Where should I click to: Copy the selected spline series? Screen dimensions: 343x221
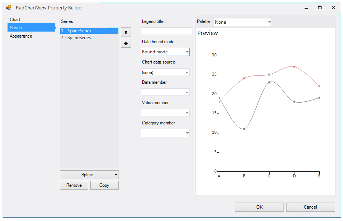pos(104,185)
